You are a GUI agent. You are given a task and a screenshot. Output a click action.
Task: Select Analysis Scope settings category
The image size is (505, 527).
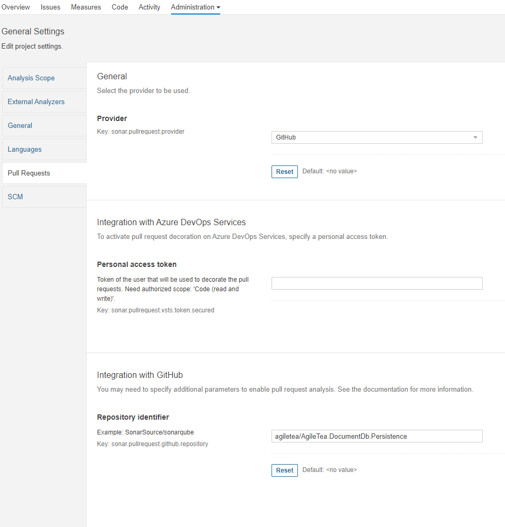pyautogui.click(x=44, y=78)
